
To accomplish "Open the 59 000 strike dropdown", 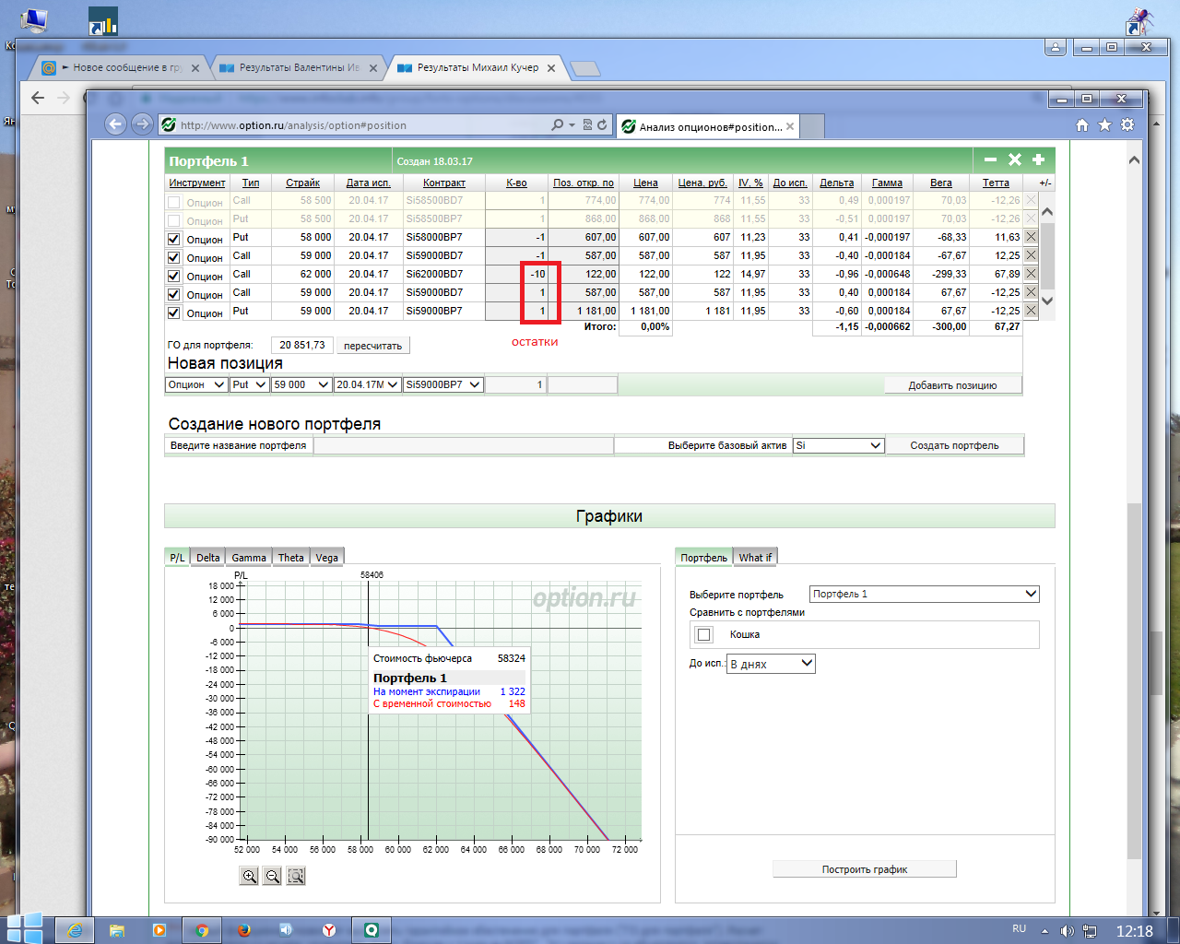I will [301, 384].
